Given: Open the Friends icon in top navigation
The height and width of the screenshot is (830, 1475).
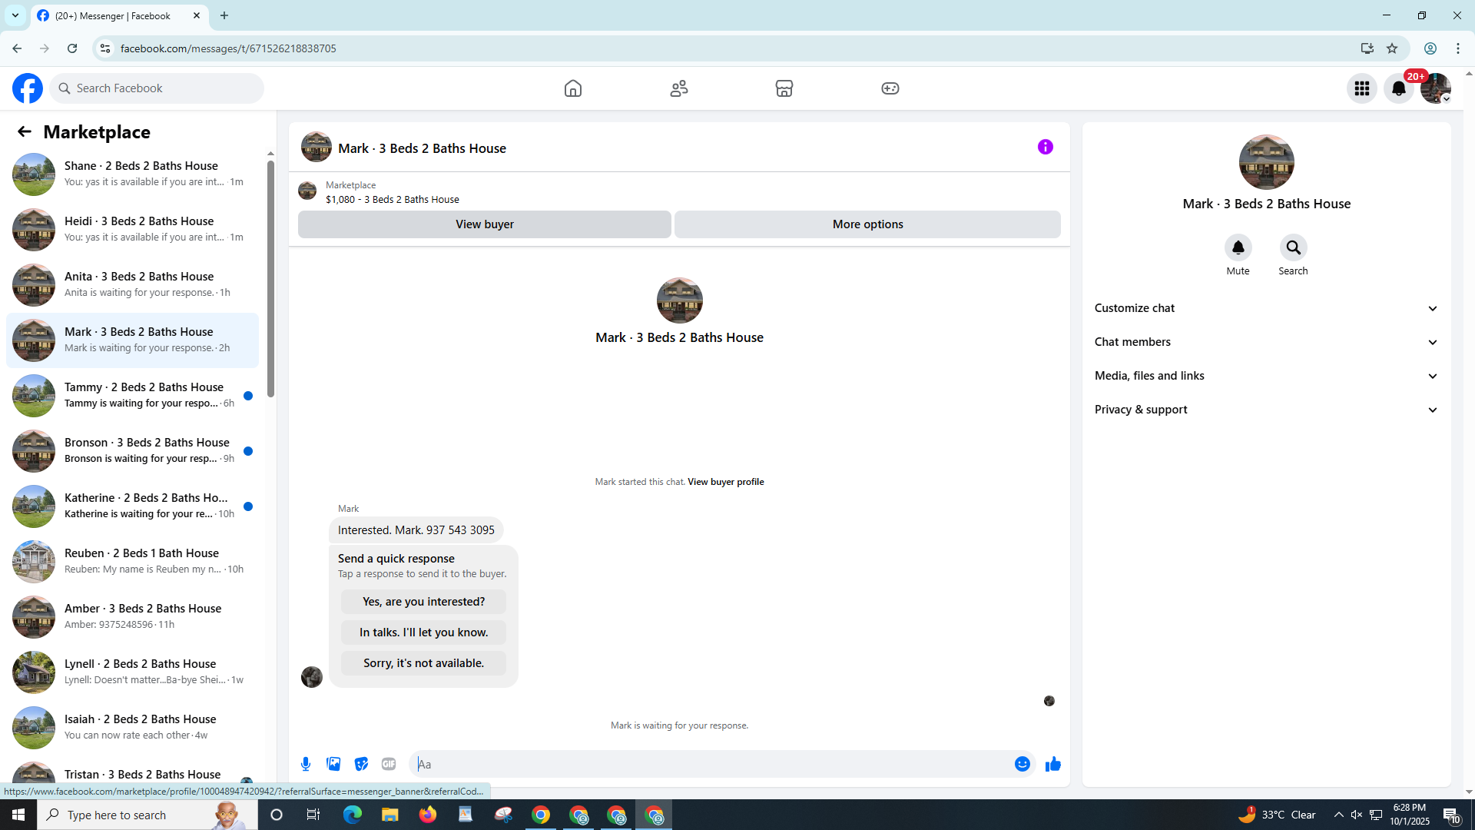Looking at the screenshot, I should click(679, 88).
